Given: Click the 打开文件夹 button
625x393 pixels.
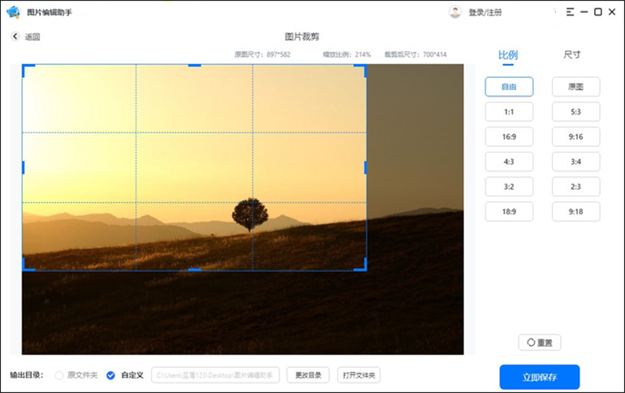Looking at the screenshot, I should pos(359,375).
